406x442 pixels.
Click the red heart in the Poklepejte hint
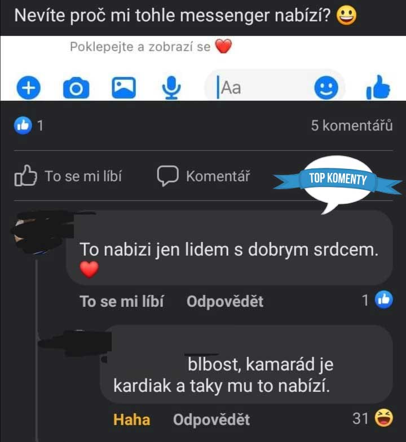pyautogui.click(x=223, y=46)
